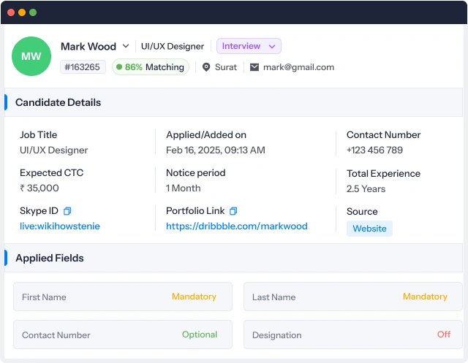Click the Portfolio Link label

click(x=195, y=210)
